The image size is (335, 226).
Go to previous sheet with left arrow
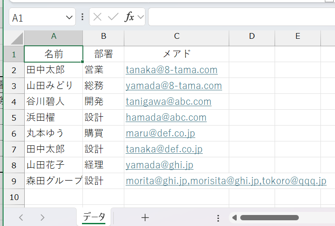(x=21, y=217)
